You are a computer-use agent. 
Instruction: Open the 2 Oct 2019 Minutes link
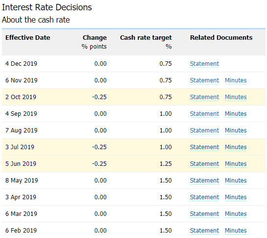236,97
